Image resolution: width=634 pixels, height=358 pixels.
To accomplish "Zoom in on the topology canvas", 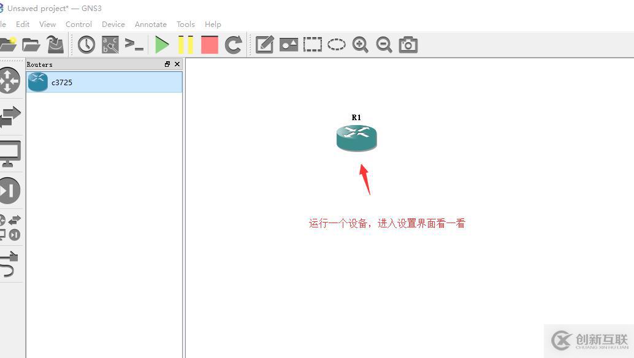I will click(360, 44).
